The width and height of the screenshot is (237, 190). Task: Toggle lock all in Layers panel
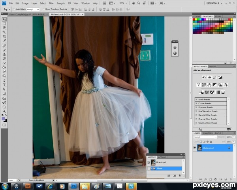[211, 142]
